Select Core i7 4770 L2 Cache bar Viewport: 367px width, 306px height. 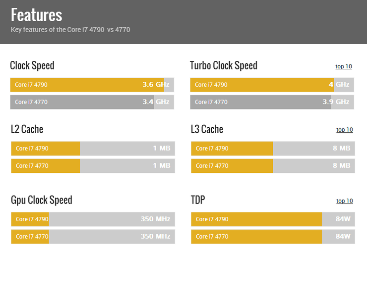(93, 166)
